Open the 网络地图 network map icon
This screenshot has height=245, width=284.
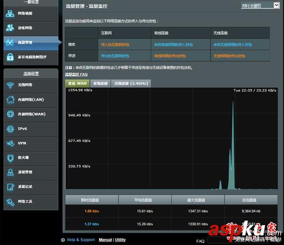(x=10, y=14)
